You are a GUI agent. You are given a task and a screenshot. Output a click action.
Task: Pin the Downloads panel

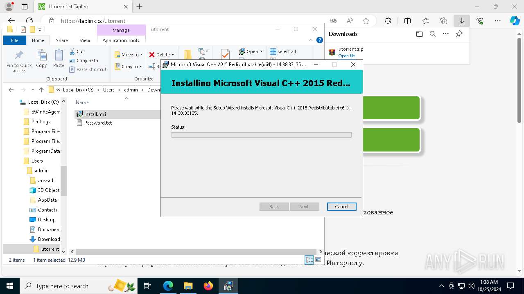coord(459,34)
